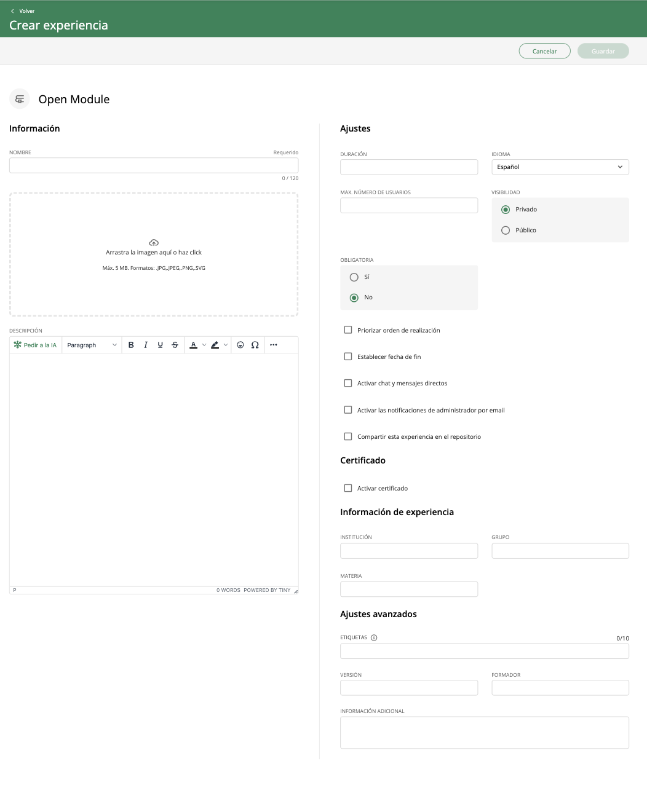The width and height of the screenshot is (647, 796).
Task: Enable Activar certificado checkbox
Action: click(x=348, y=488)
